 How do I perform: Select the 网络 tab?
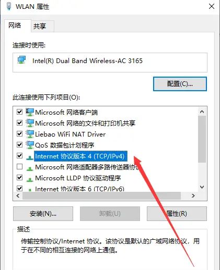tap(15, 26)
